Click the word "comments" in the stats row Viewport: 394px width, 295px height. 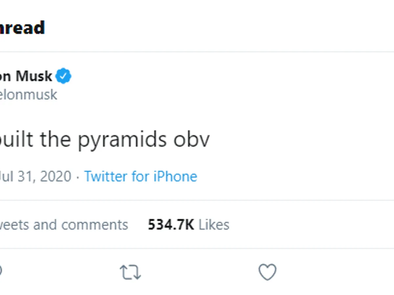95,225
